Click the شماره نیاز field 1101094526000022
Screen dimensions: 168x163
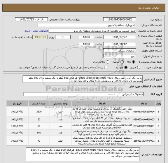click(x=120, y=20)
